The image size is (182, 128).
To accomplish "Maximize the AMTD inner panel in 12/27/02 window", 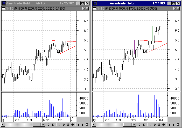I will pos(84,8).
